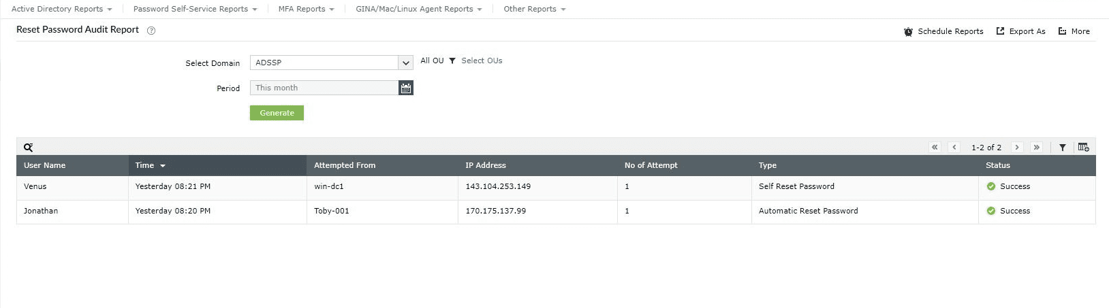Image resolution: width=1109 pixels, height=308 pixels.
Task: Click the table filter funnel icon
Action: point(1062,148)
